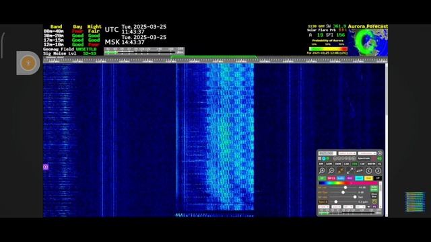Adjust the Spec gain slider handle
This screenshot has width=431, height=242.
(x=336, y=202)
